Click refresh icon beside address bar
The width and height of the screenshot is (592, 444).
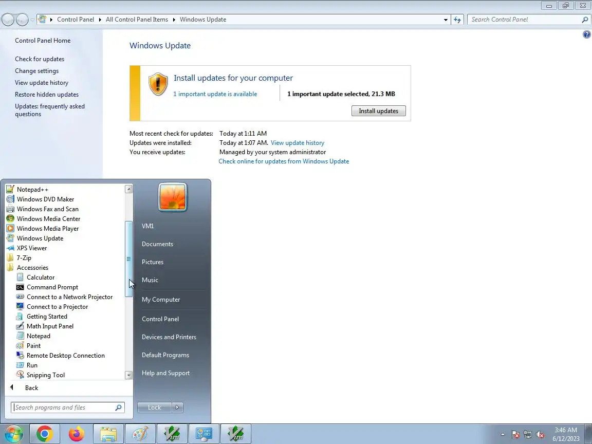[x=457, y=20]
